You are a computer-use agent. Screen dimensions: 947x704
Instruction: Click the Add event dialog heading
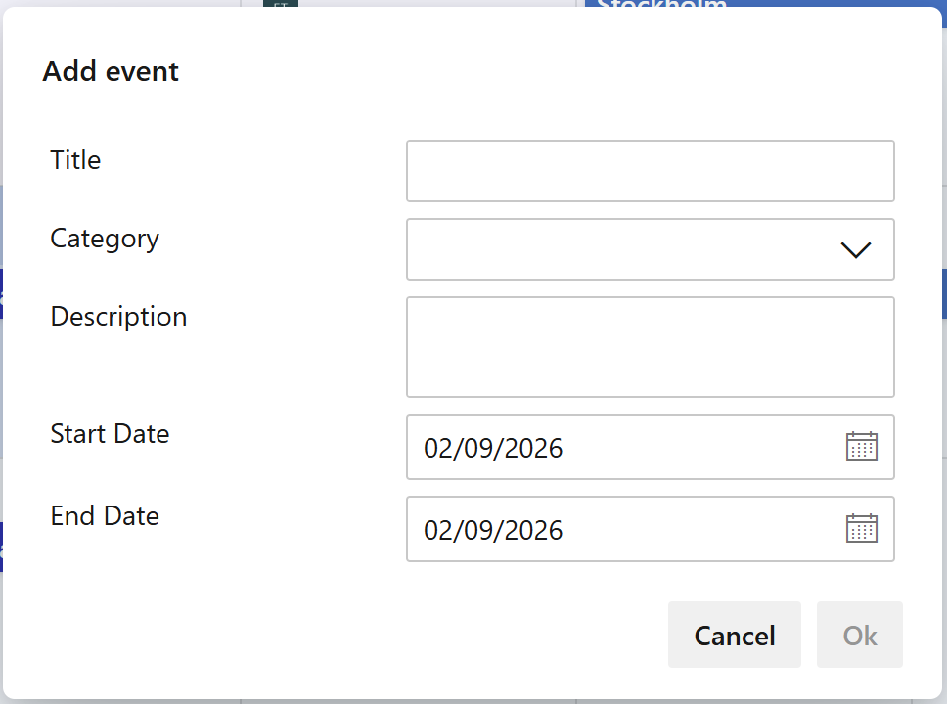click(111, 71)
